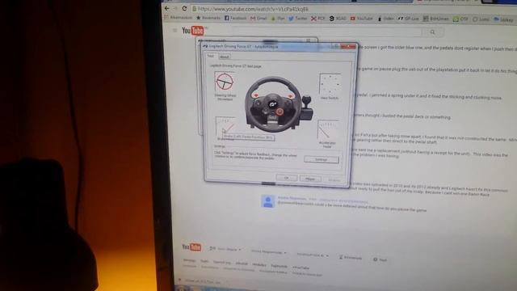517x291 pixels.
Task: Open the GP Live bookmark
Action: tap(408, 19)
